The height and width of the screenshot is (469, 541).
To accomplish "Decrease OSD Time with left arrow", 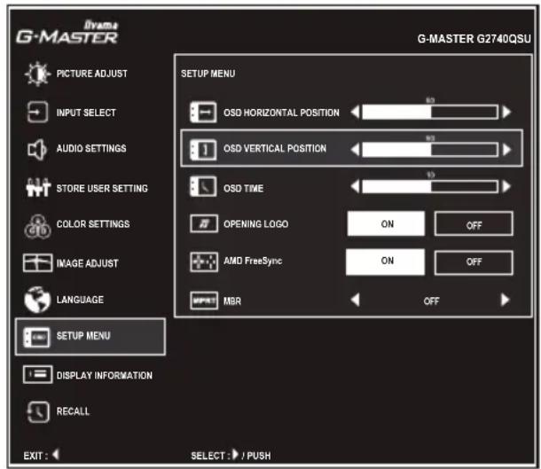I will coord(356,186).
